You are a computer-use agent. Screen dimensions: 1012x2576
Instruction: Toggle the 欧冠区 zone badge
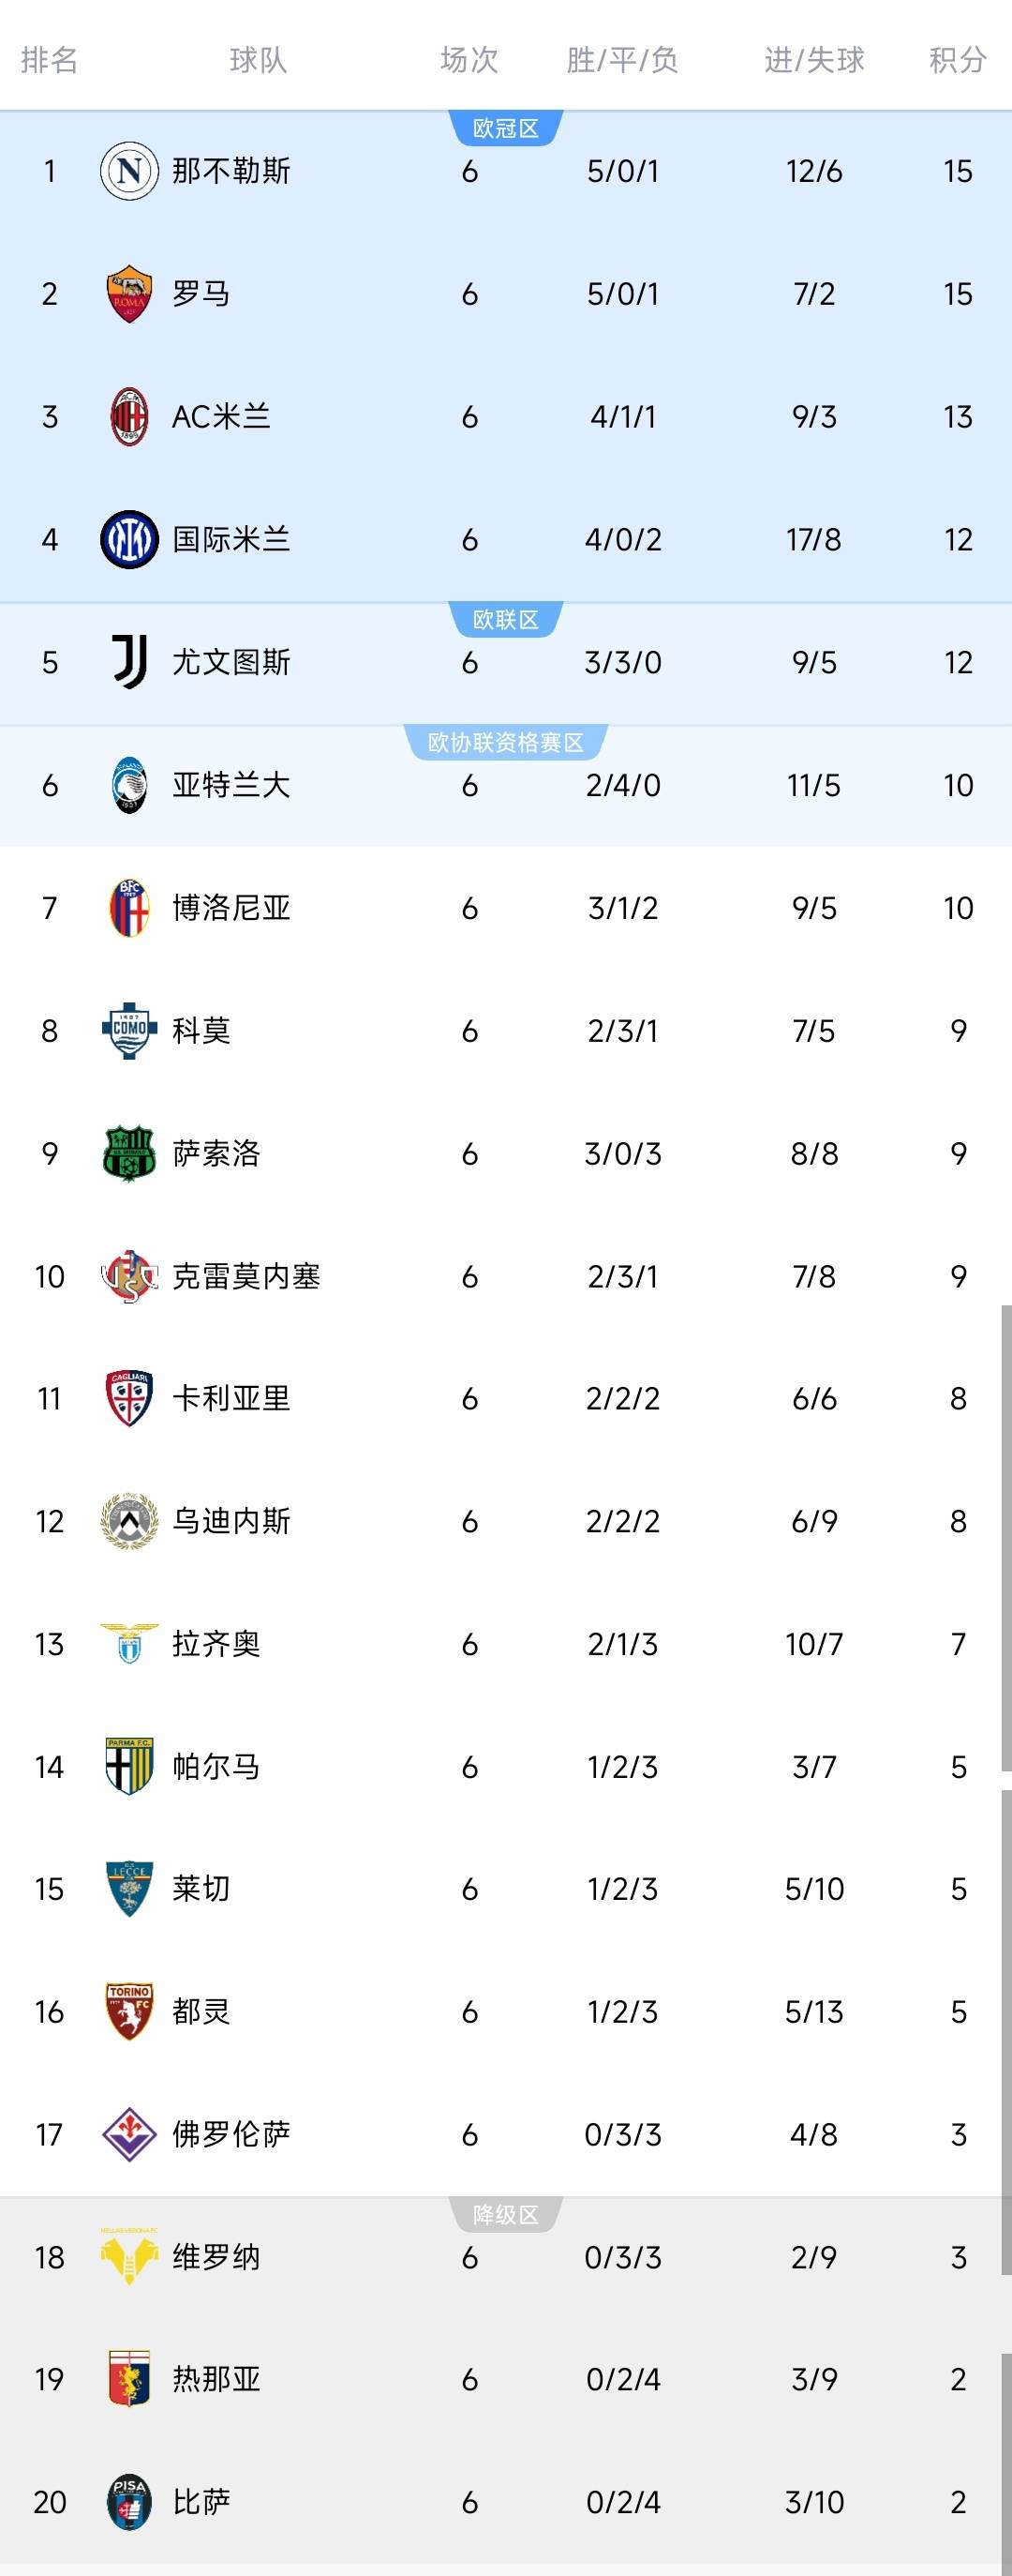pos(505,126)
